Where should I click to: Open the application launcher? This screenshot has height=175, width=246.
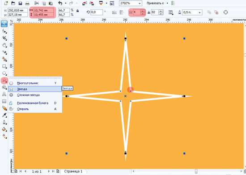pyautogui.click(x=101, y=3)
